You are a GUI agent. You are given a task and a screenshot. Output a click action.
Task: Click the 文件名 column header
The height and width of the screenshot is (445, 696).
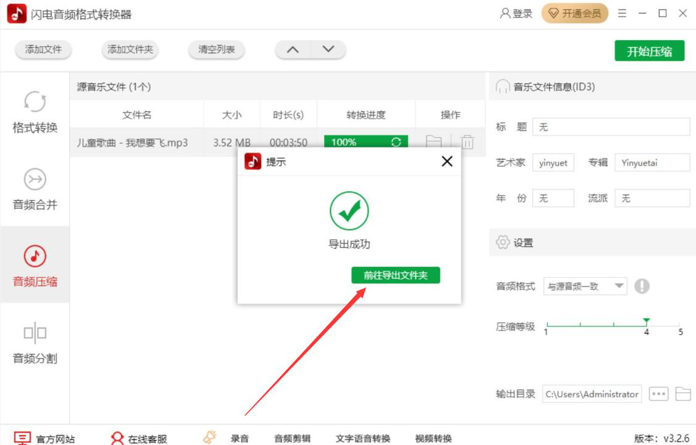(136, 115)
